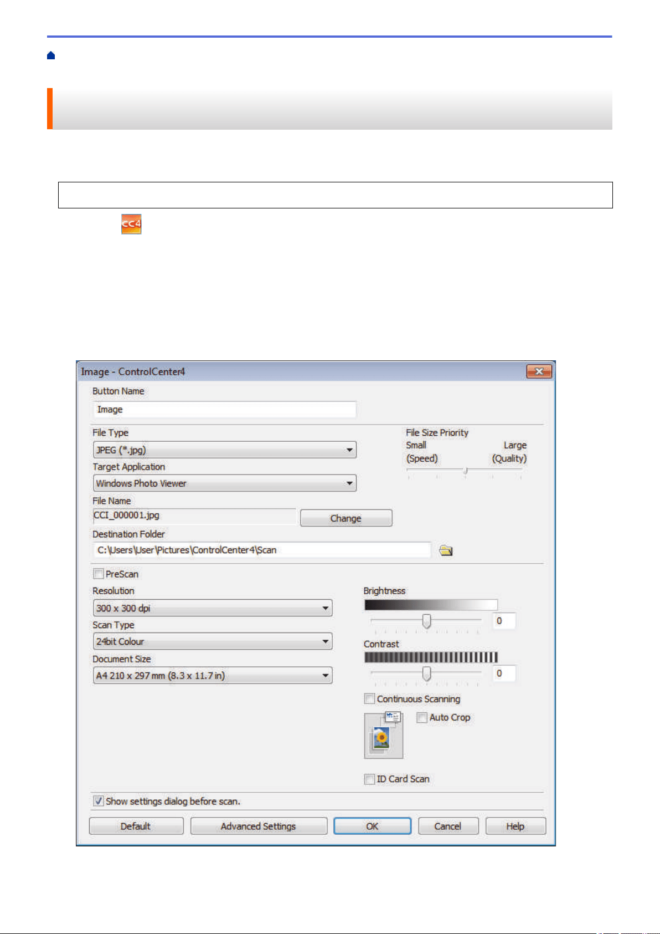
Task: Open Advanced Settings
Action: (x=259, y=826)
